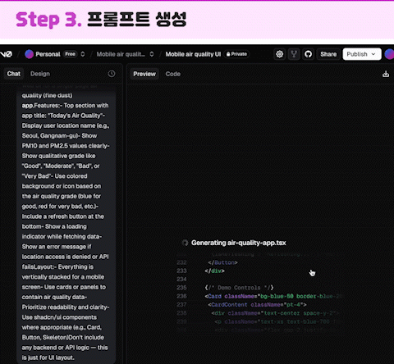Open the Publish dropdown chevron
This screenshot has width=394, height=364.
373,54
